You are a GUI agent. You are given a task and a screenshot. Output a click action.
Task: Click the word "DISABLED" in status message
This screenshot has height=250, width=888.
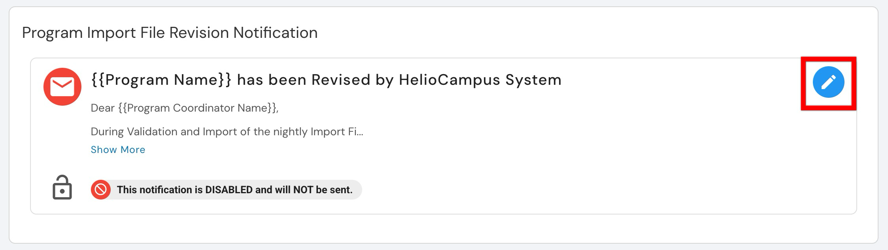coord(229,190)
